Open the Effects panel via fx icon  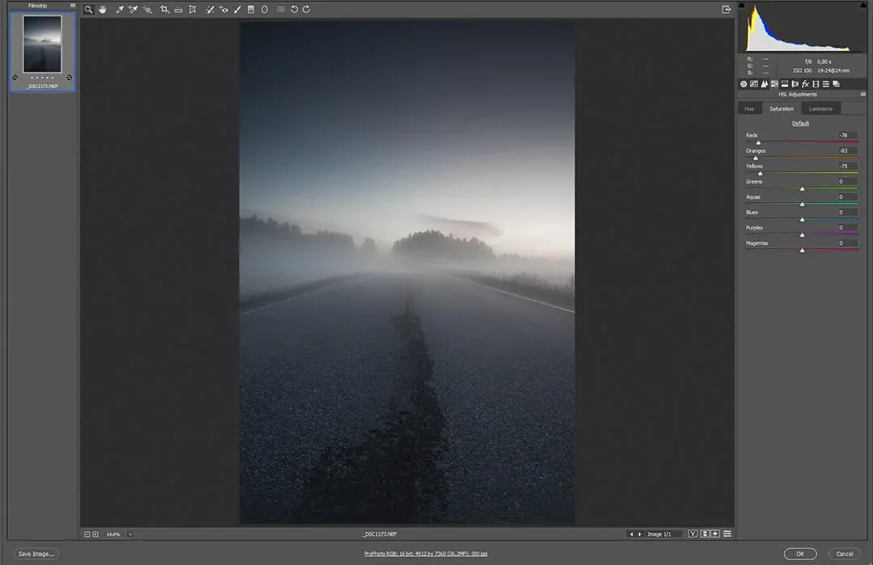coord(805,83)
